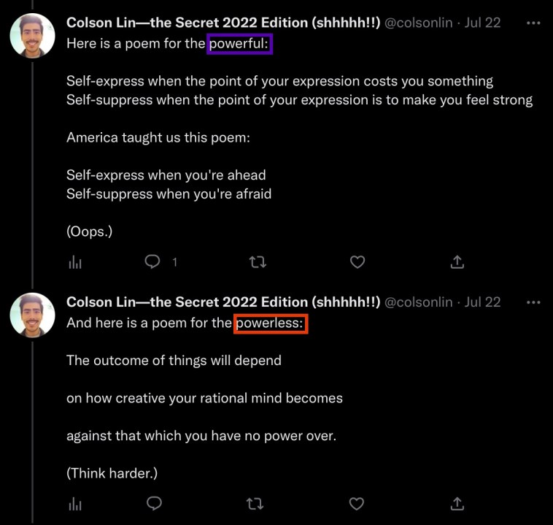Retweet the powerful poem tweet
The width and height of the screenshot is (553, 525).
click(258, 261)
